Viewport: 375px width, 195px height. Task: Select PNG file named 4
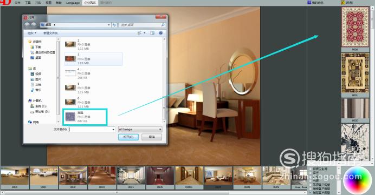93,73
